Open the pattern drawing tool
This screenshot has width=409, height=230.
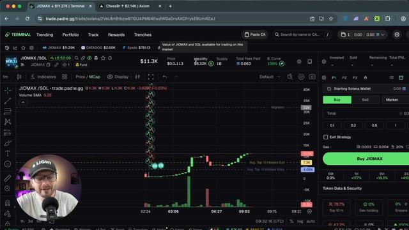(x=8, y=122)
